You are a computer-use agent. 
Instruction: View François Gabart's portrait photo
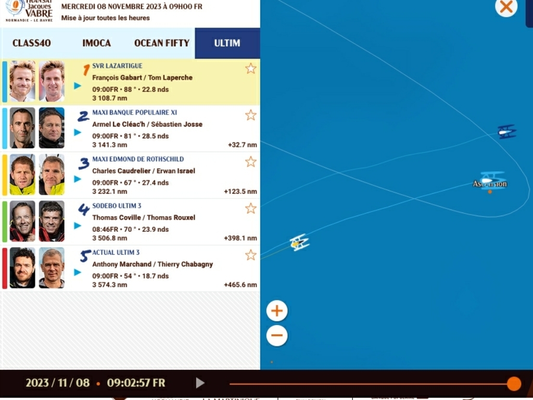click(22, 81)
